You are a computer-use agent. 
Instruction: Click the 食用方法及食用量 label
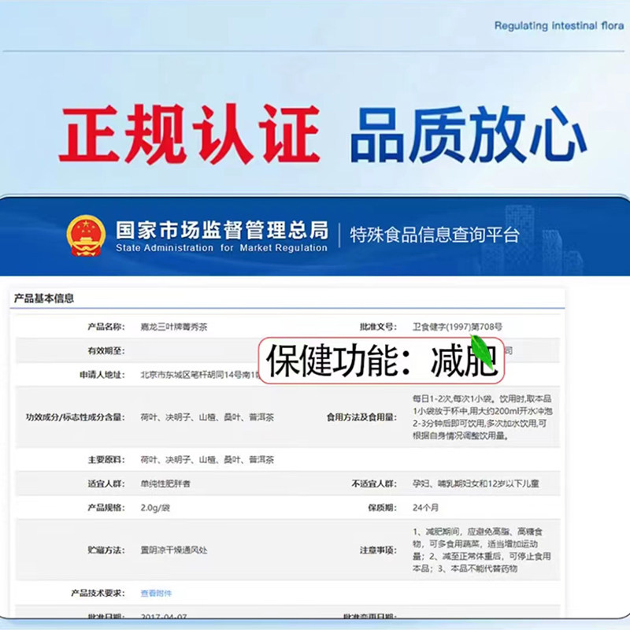pos(361,417)
